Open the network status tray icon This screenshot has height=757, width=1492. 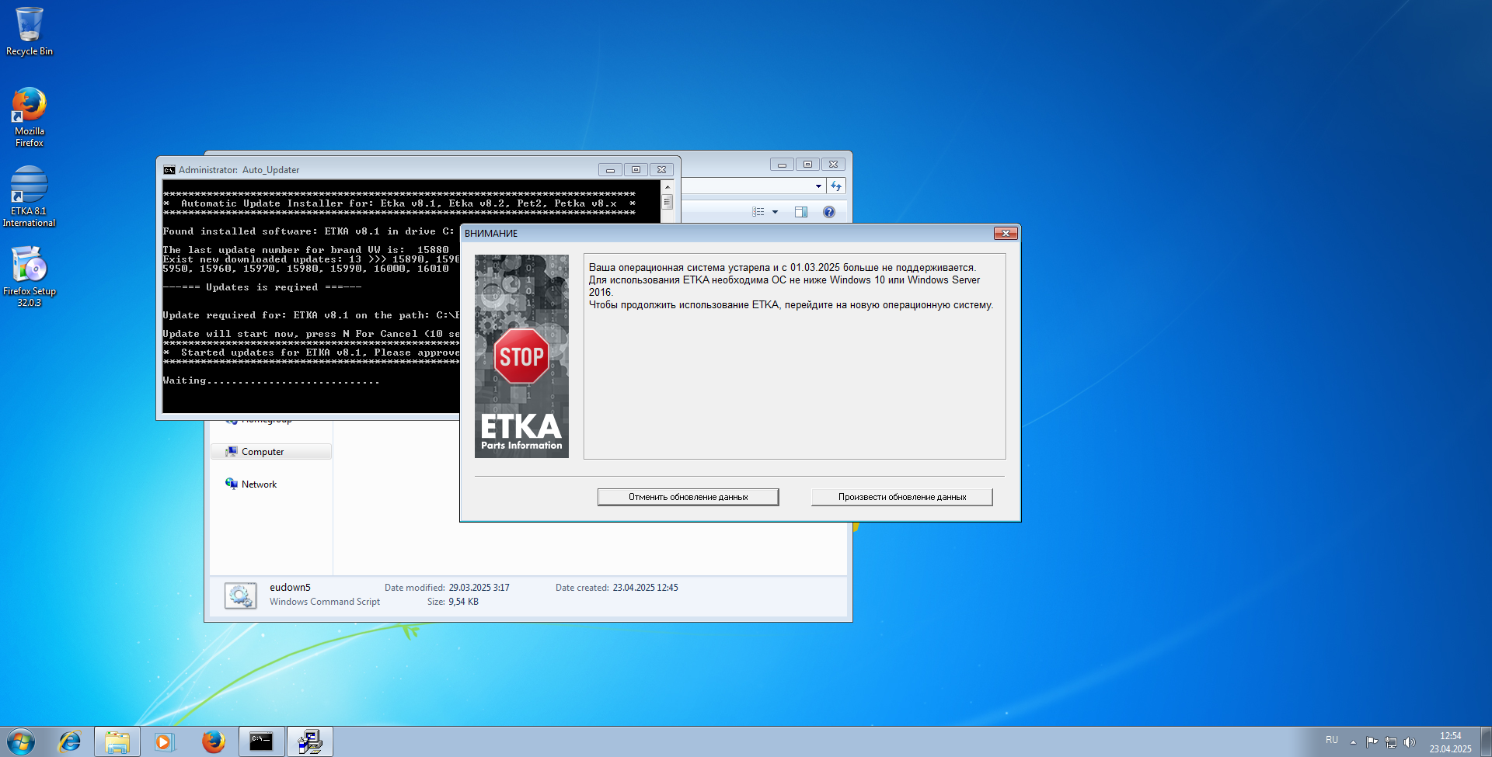coord(1391,742)
